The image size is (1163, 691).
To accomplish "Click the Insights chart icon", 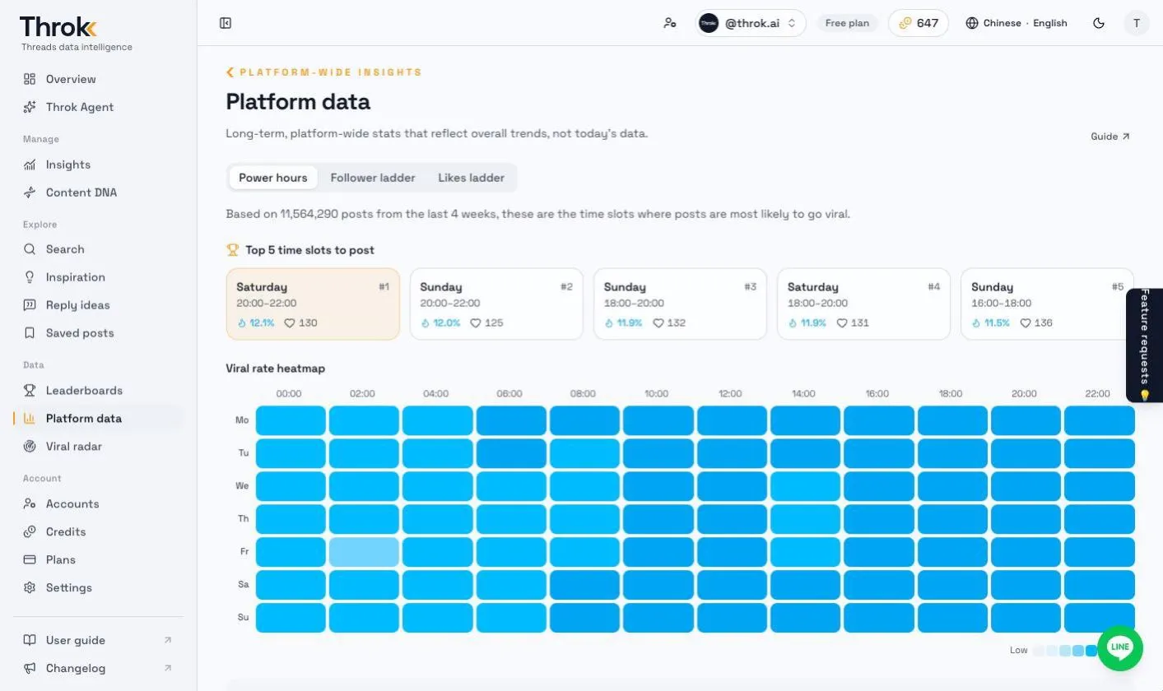I will tap(30, 165).
